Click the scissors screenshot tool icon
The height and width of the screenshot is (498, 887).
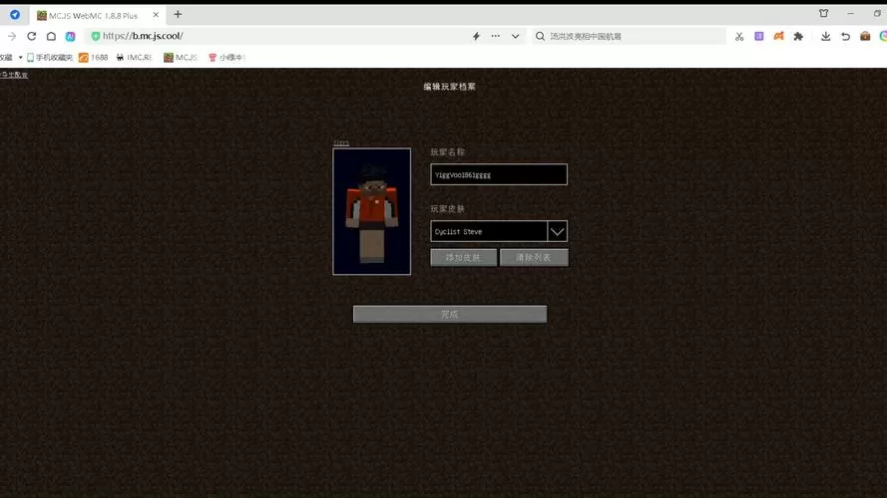pyautogui.click(x=739, y=36)
